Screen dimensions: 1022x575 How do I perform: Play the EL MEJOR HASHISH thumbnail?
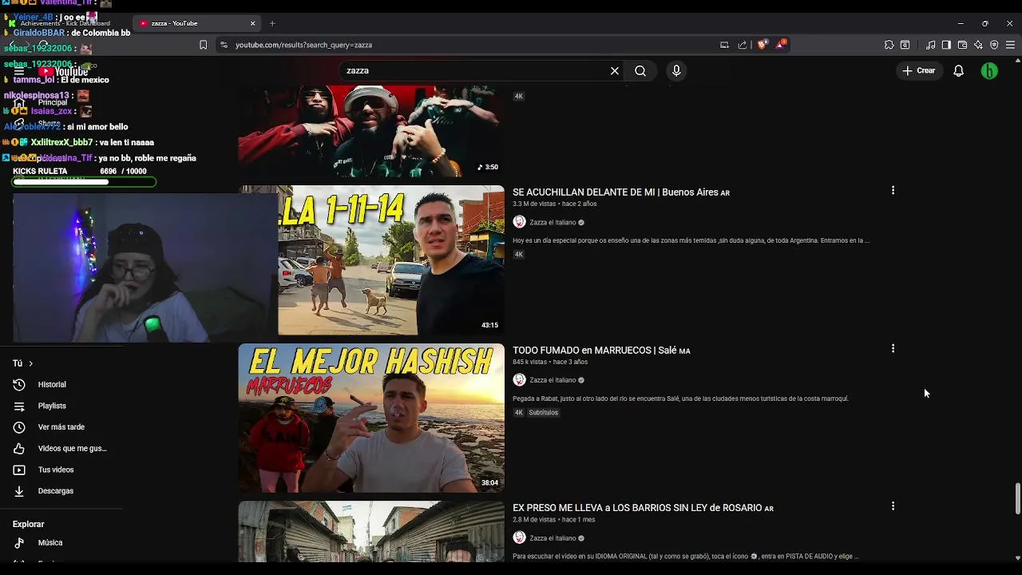click(371, 418)
